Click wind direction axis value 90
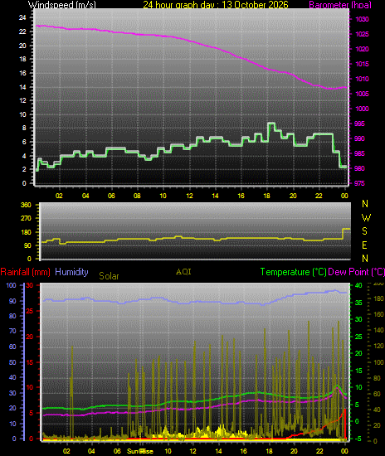 pyautogui.click(x=27, y=245)
